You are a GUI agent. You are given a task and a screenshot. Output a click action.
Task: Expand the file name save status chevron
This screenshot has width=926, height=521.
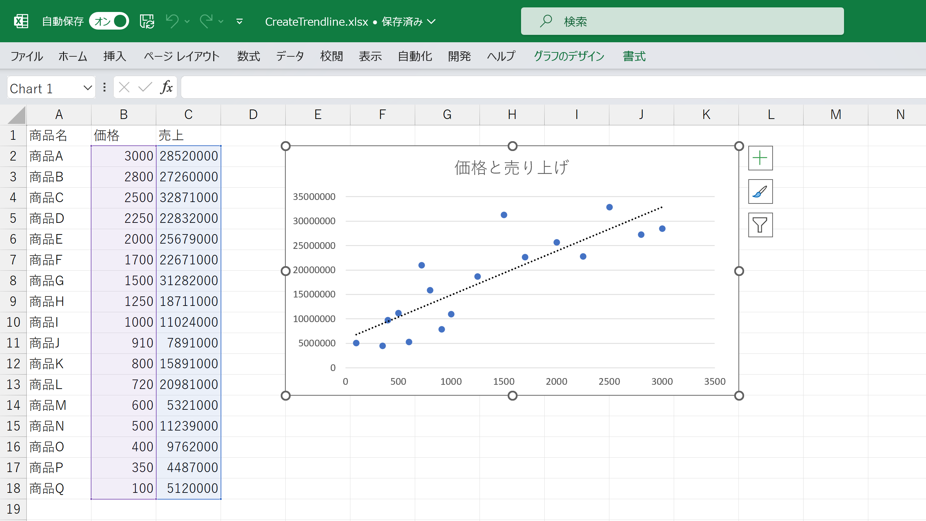point(431,21)
